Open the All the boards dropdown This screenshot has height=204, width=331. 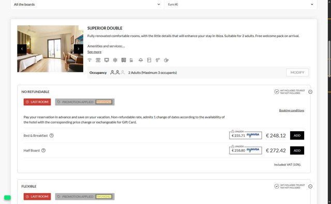click(x=87, y=5)
